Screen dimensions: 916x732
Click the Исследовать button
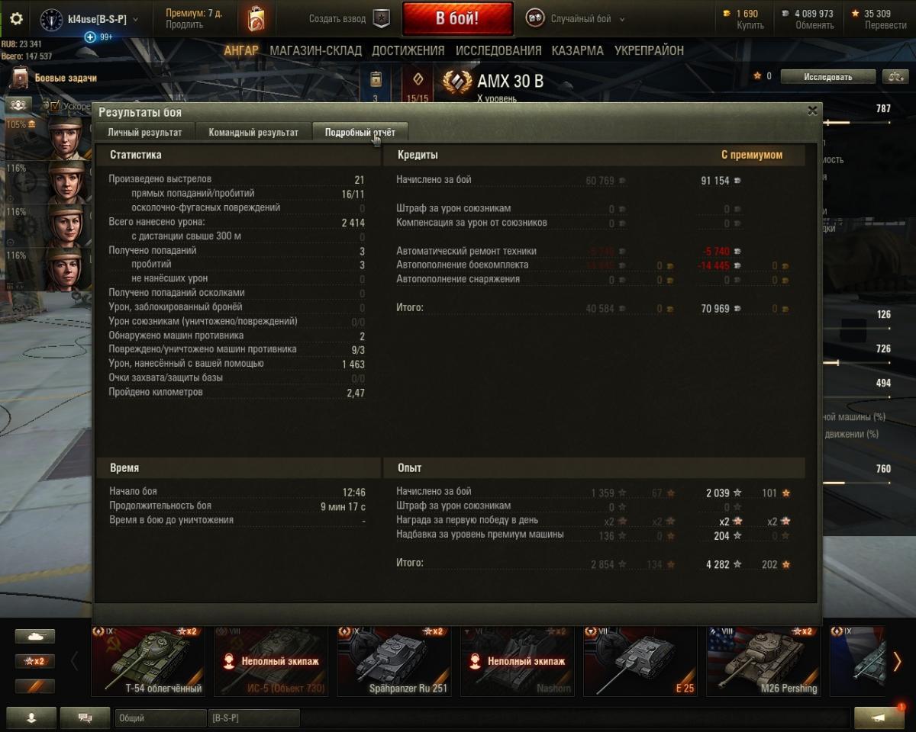[x=827, y=76]
